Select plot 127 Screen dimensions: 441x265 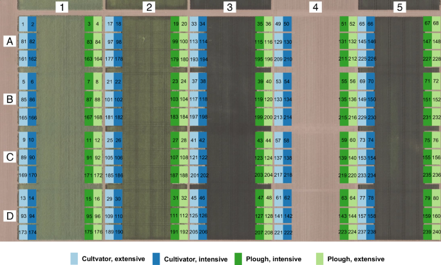pos(259,216)
